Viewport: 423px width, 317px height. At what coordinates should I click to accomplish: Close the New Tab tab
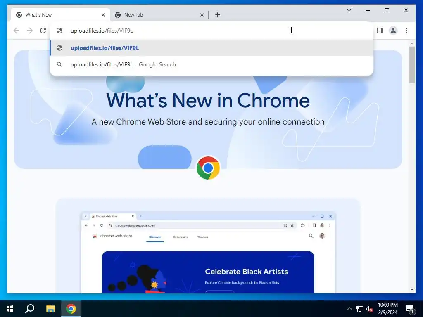point(202,15)
